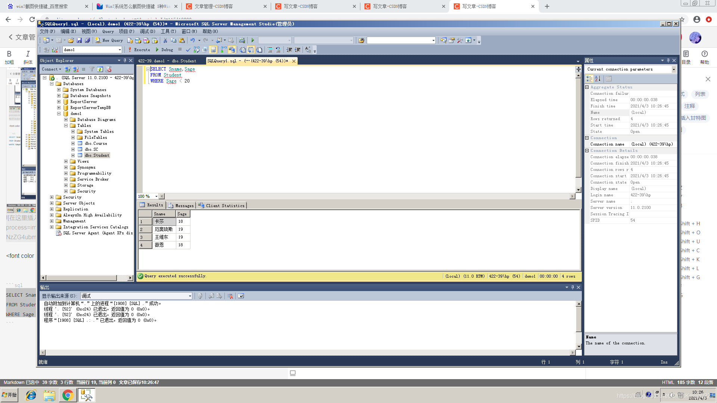
Task: Click the MDX query icon
Action: 138,40
